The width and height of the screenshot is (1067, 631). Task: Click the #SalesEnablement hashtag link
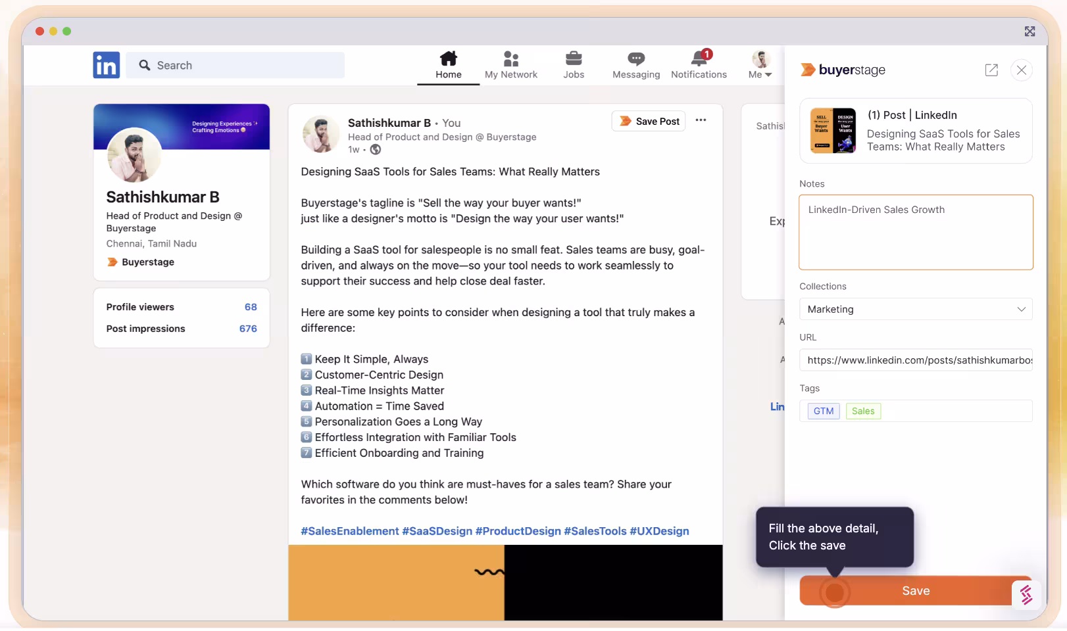pos(349,531)
